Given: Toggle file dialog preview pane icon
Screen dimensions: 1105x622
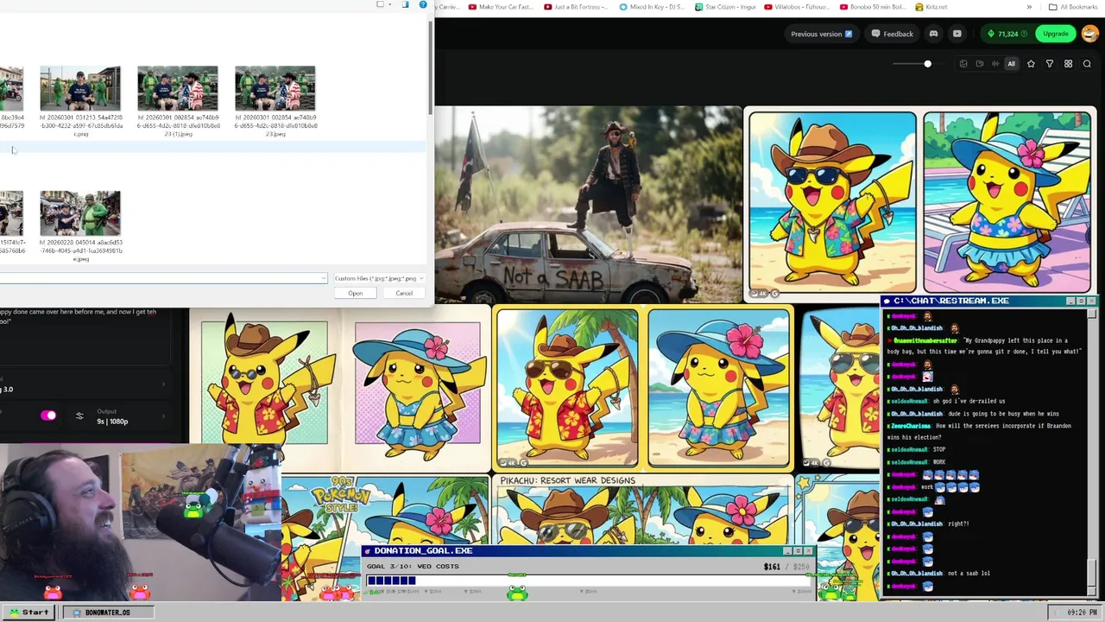Looking at the screenshot, I should 406,5.
